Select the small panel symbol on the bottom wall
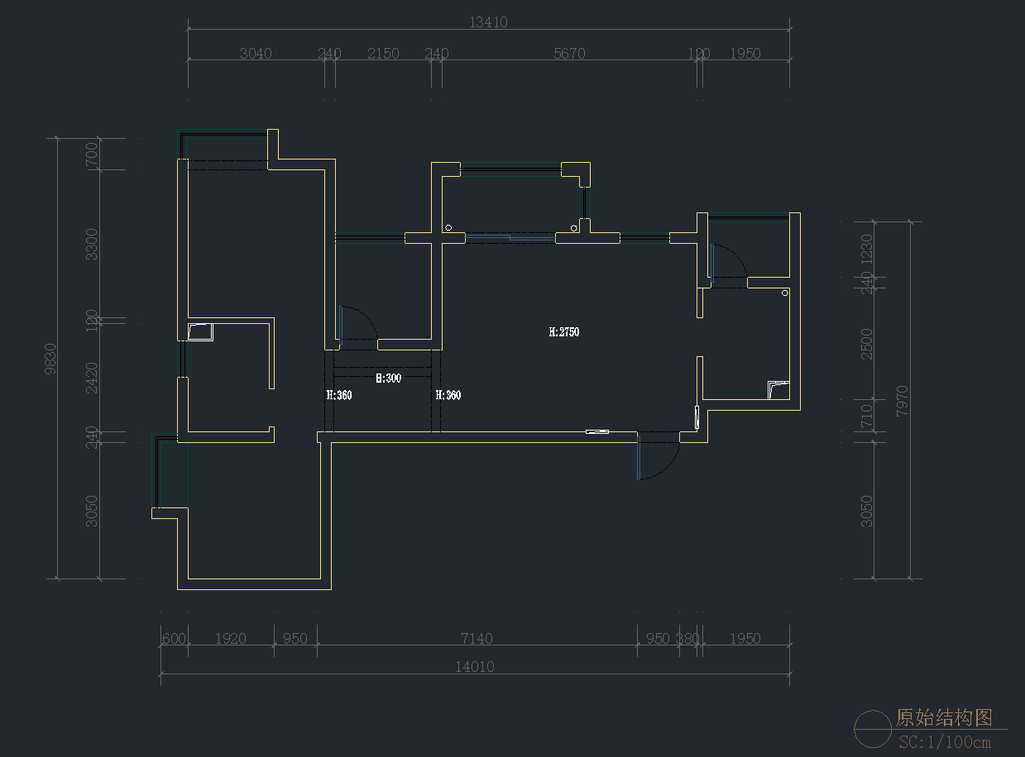The width and height of the screenshot is (1025, 757). tap(597, 431)
